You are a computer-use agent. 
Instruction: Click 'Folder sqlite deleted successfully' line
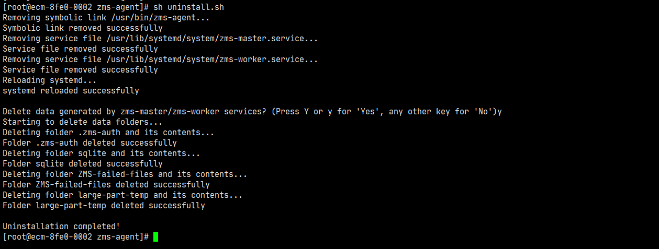coord(82,164)
